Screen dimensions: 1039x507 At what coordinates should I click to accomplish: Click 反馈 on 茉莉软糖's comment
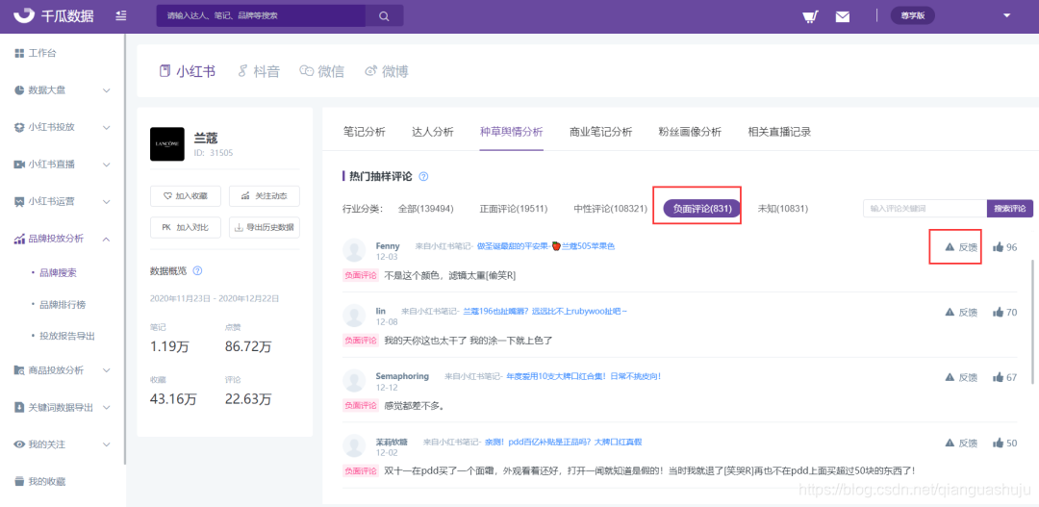pyautogui.click(x=961, y=443)
